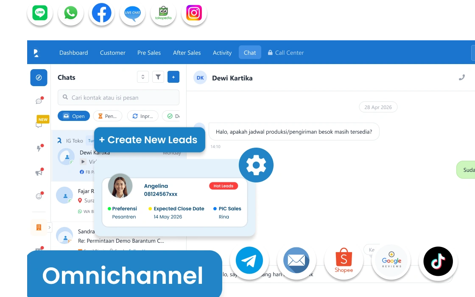Select the Open status filter chip
Image resolution: width=475 pixels, height=297 pixels.
[74, 116]
